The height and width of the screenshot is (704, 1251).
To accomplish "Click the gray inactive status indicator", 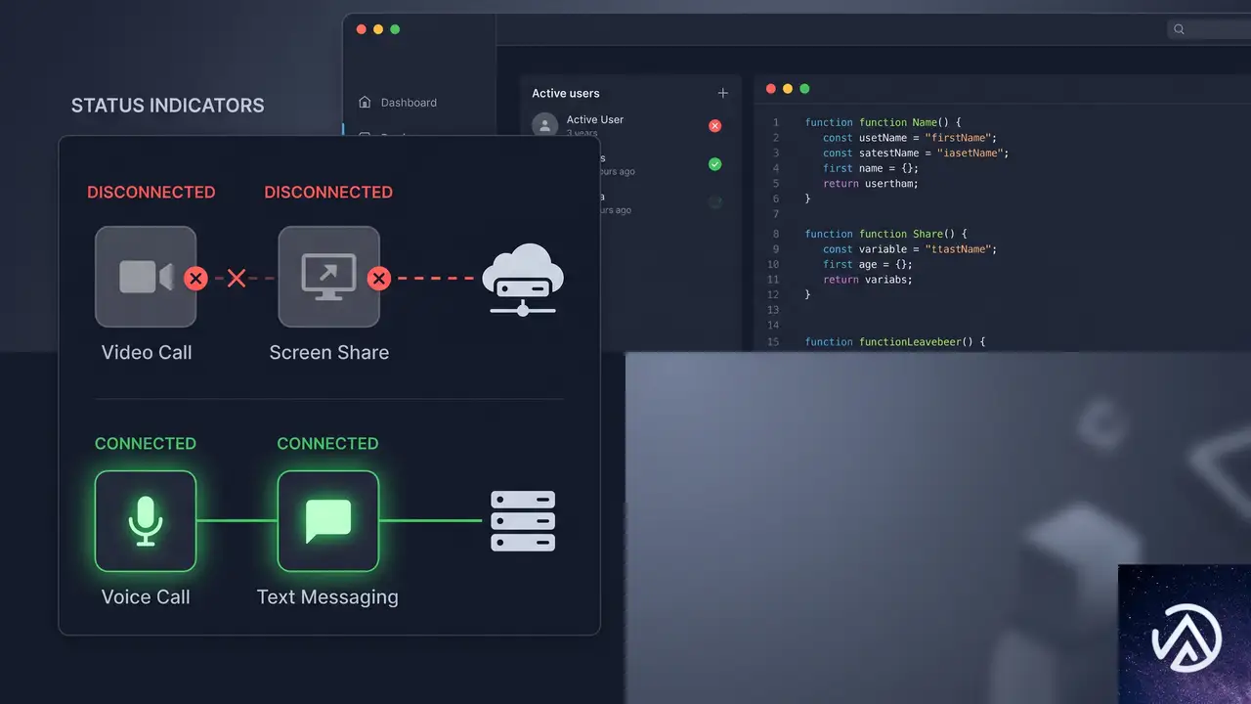I will click(x=714, y=202).
